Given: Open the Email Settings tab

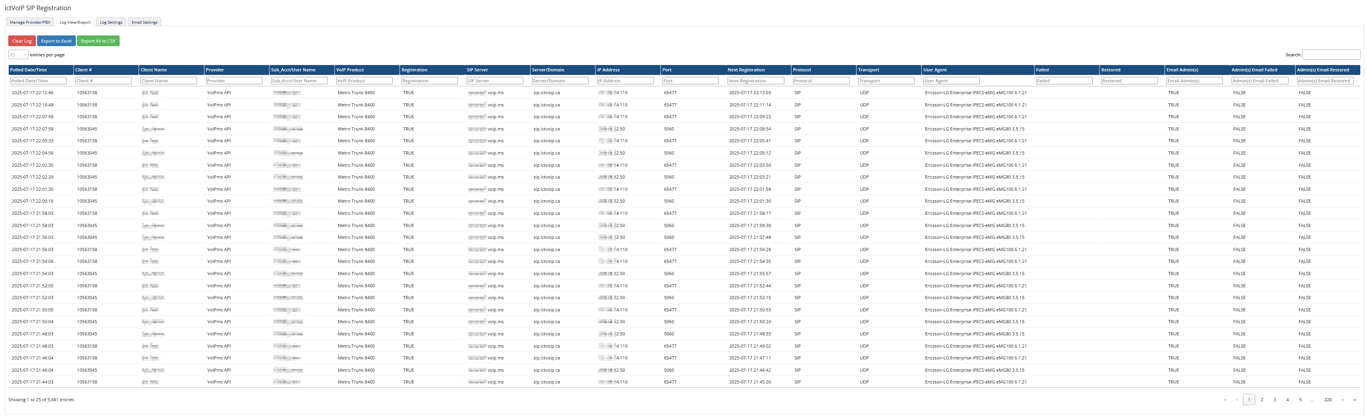Looking at the screenshot, I should coord(144,22).
